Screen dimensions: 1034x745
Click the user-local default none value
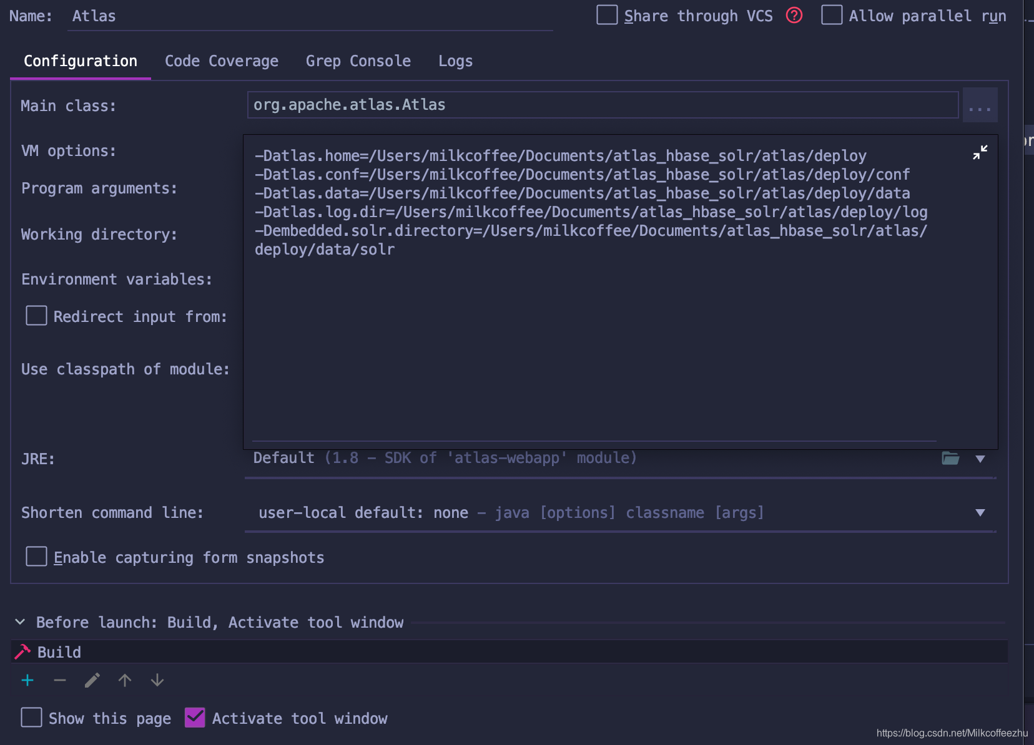click(x=511, y=513)
